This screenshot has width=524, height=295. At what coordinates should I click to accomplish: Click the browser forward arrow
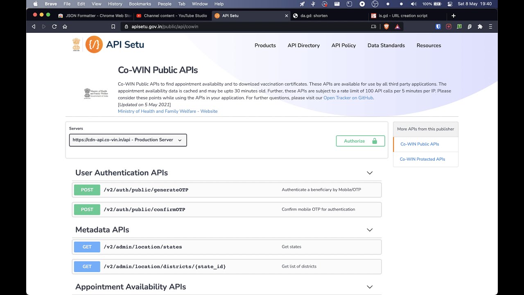point(44,27)
